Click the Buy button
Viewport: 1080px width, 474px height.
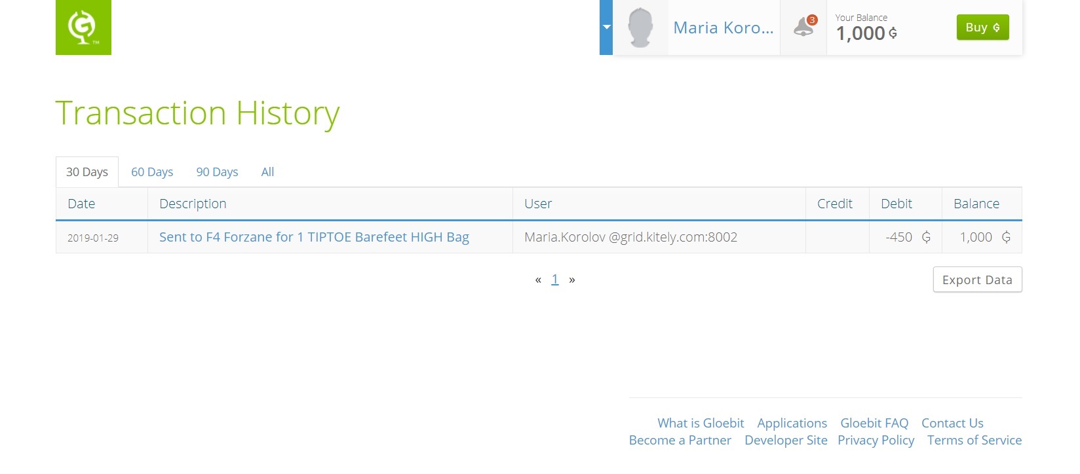pyautogui.click(x=982, y=27)
